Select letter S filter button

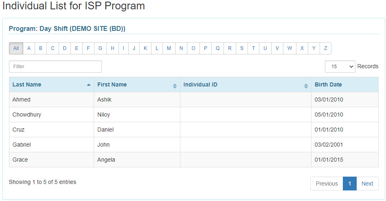(x=242, y=48)
